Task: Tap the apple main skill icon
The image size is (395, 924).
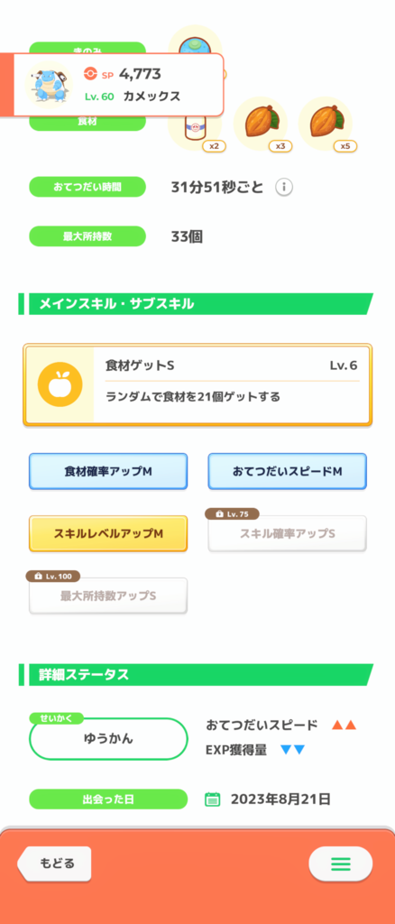Action: click(59, 384)
